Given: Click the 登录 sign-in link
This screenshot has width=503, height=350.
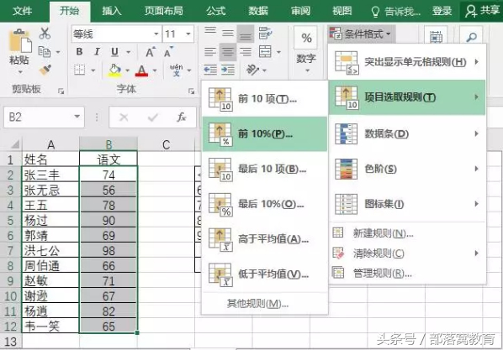Looking at the screenshot, I should tap(442, 11).
